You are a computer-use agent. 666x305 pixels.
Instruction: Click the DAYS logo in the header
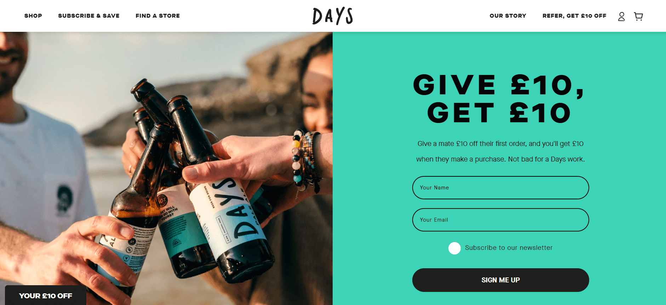pos(333,16)
